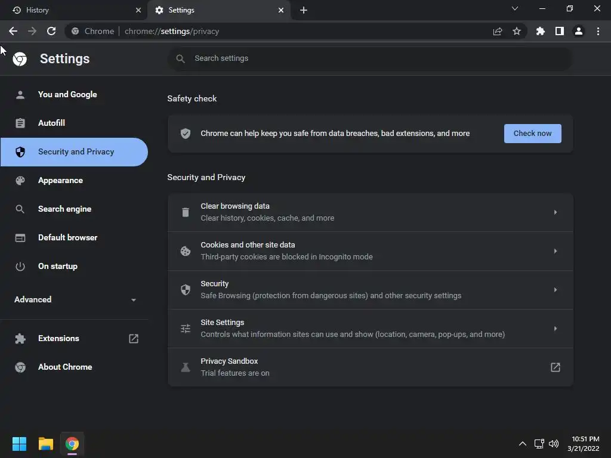Open a new tab with plus button

point(304,10)
